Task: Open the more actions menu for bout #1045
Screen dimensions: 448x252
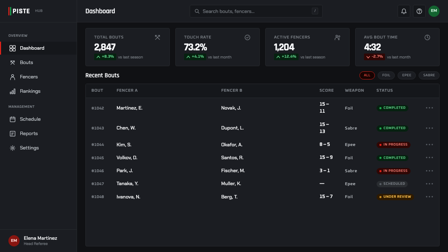Action: (429, 157)
